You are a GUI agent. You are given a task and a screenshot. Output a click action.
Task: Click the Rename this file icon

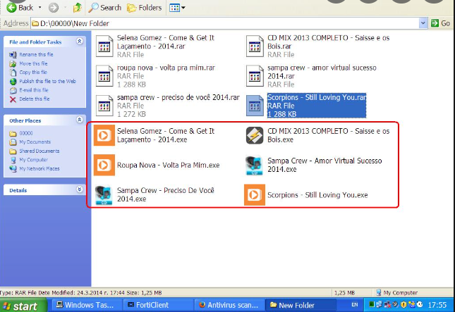pyautogui.click(x=13, y=54)
